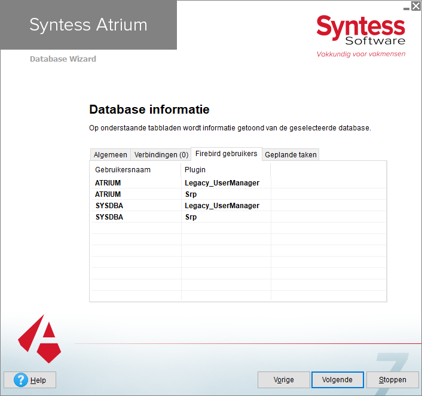Open the Algemeen tab
This screenshot has height=396, width=422.
tap(111, 154)
